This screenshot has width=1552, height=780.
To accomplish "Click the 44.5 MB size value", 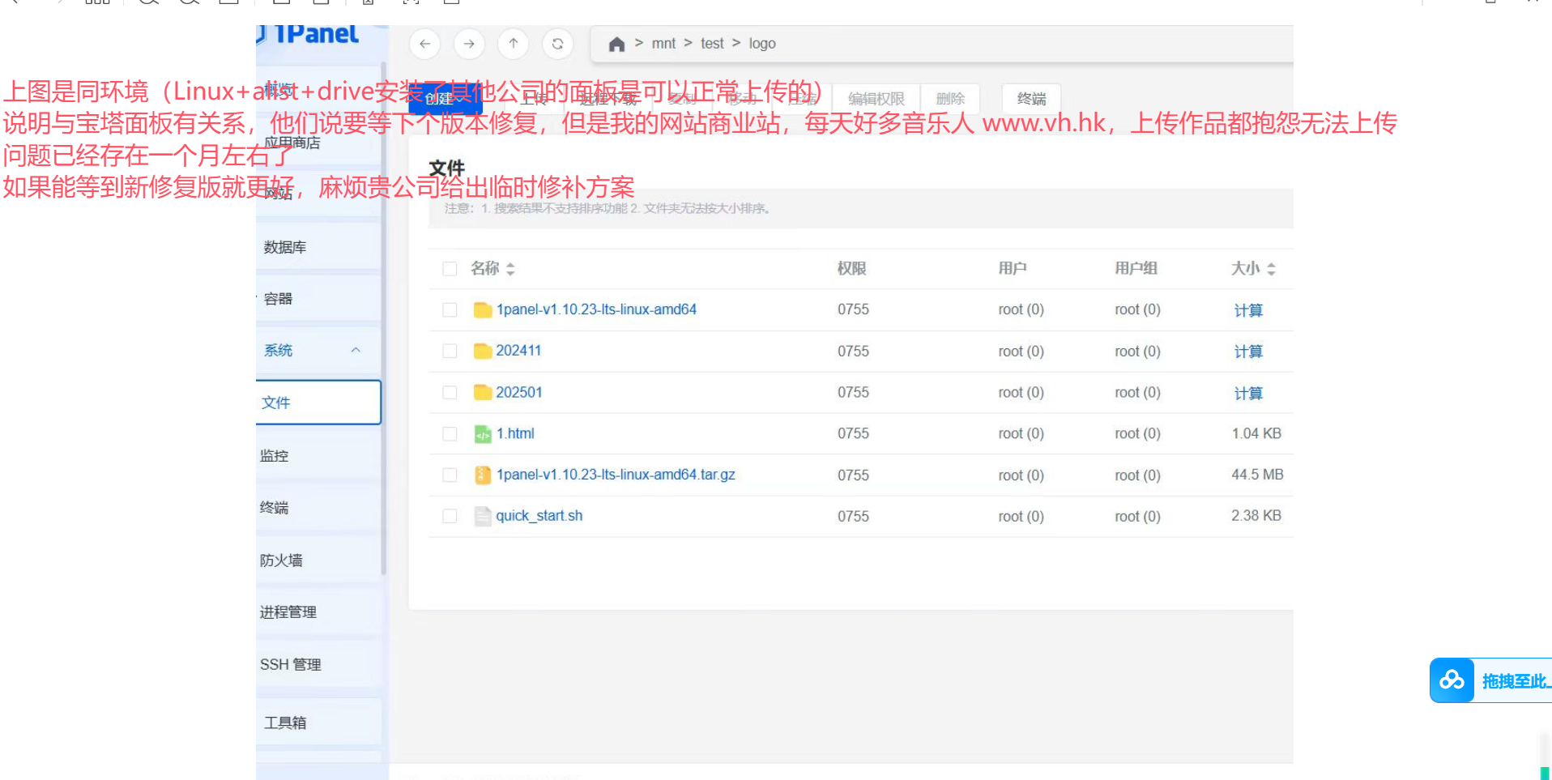I will coord(1257,475).
